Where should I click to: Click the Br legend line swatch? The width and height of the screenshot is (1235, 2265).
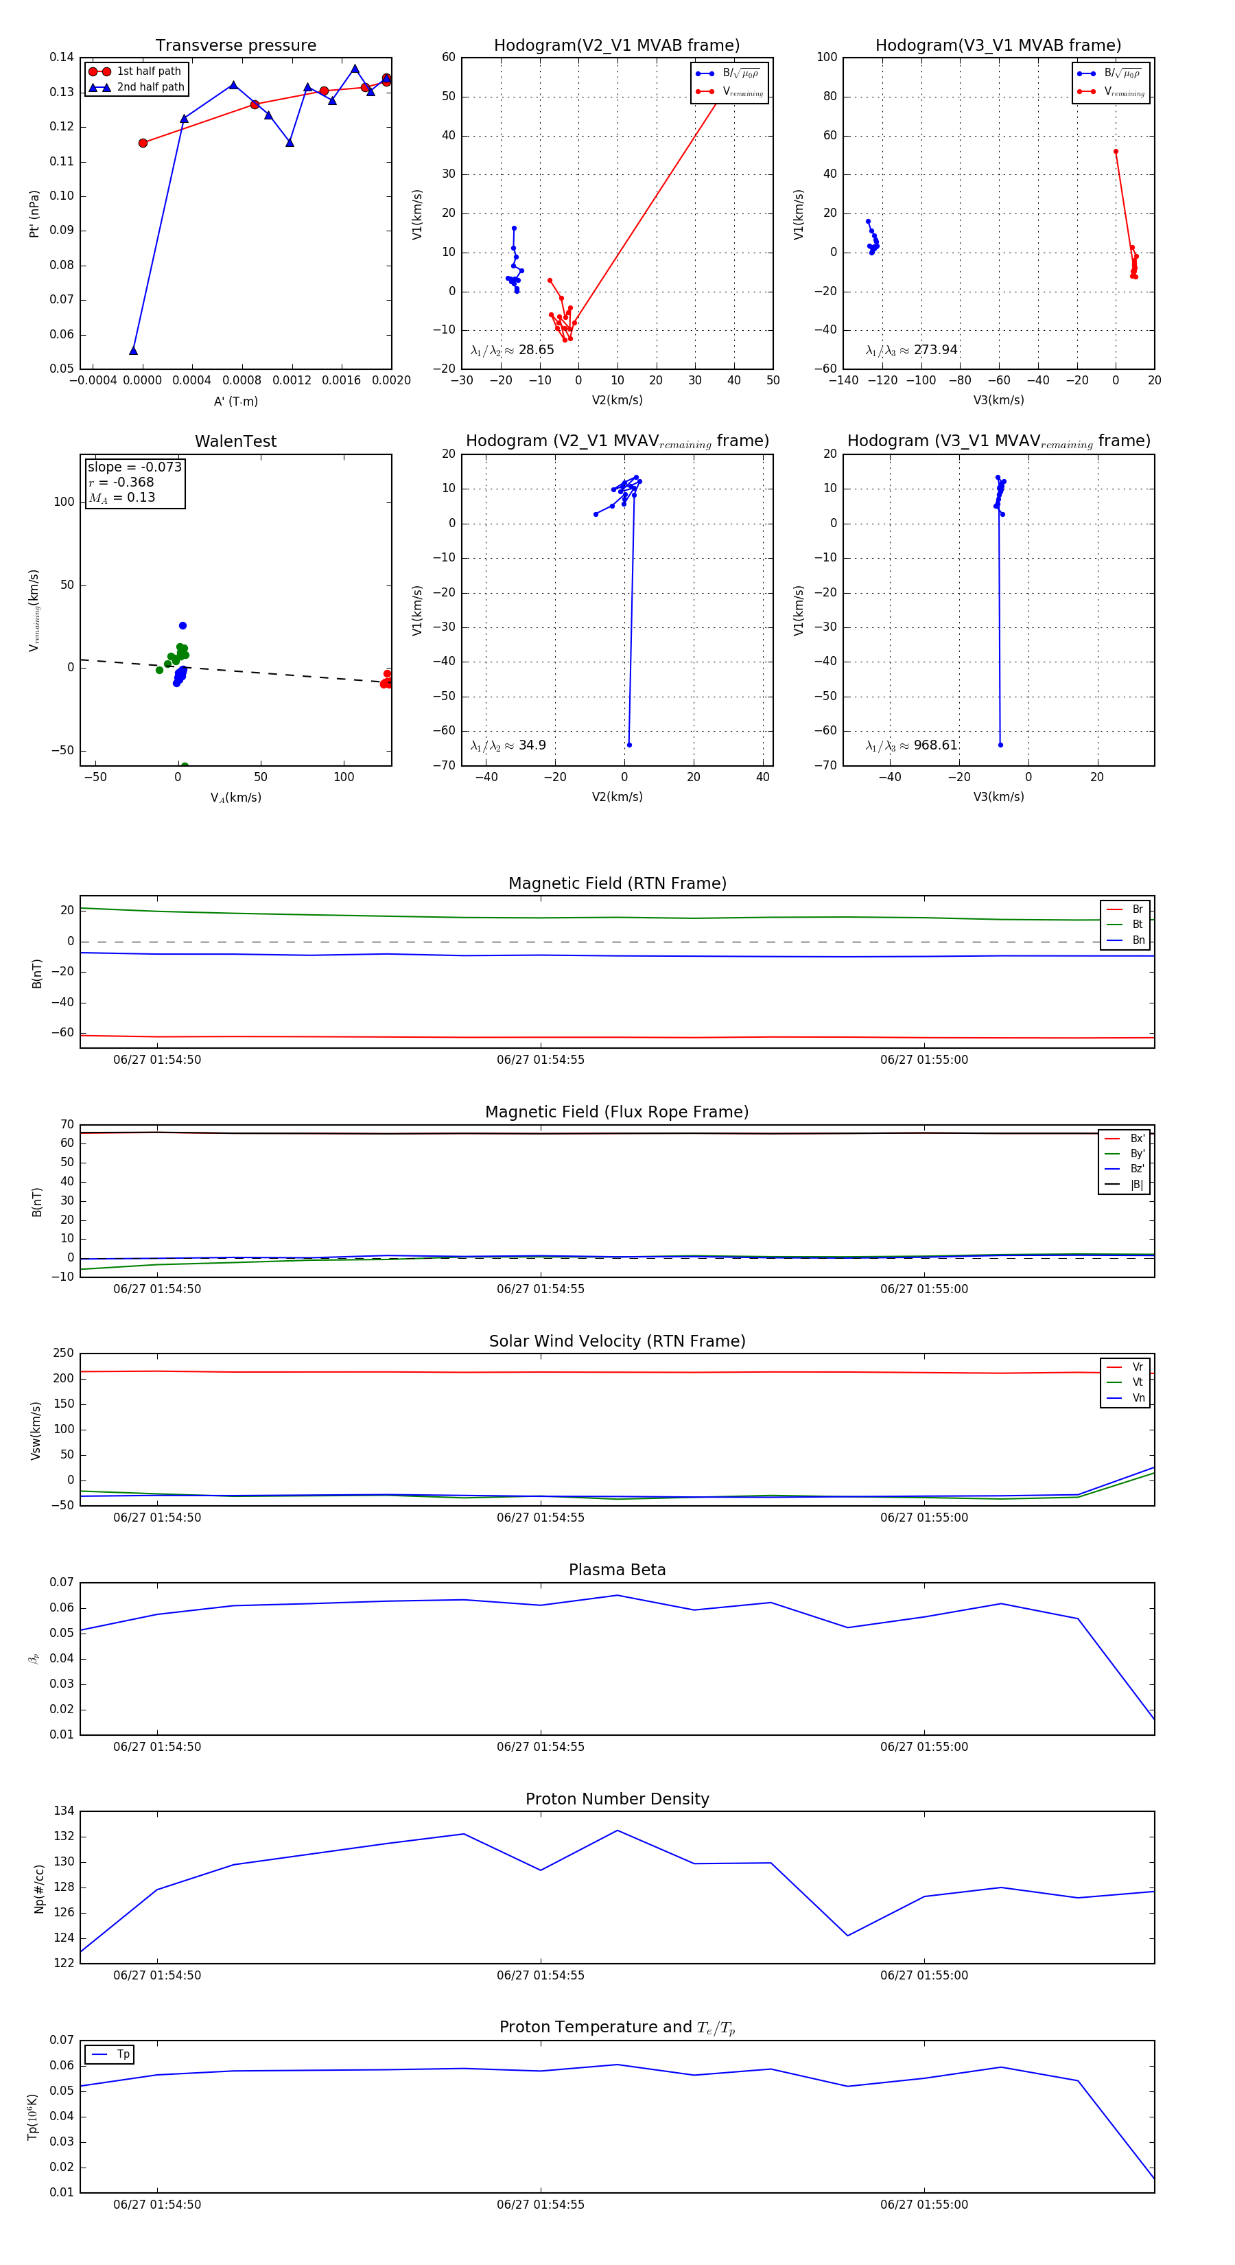click(1114, 909)
